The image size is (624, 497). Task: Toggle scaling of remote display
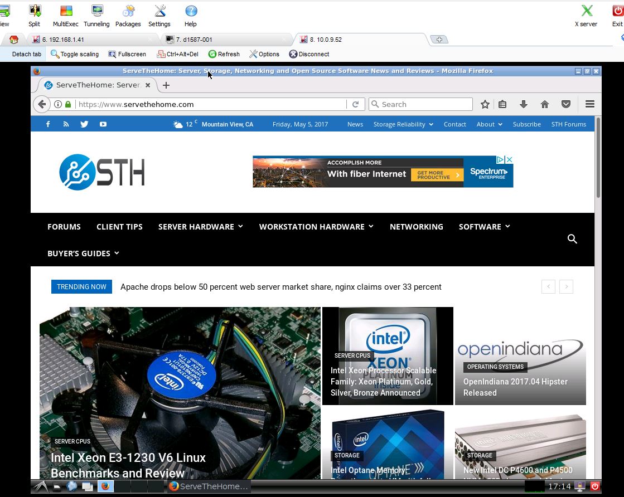[x=75, y=54]
